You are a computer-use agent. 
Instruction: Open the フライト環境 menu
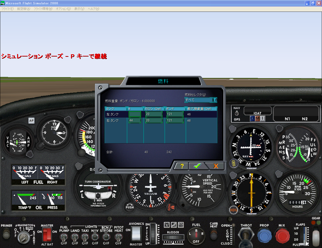point(43,9)
